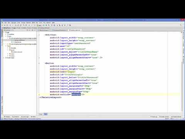
Task: Expand the manifests folder arrow
Action: [x=6, y=34]
